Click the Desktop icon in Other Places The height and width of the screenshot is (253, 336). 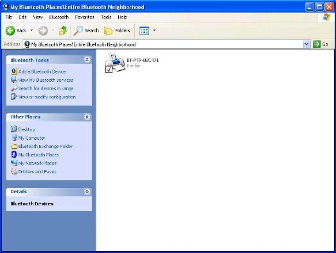pos(14,129)
